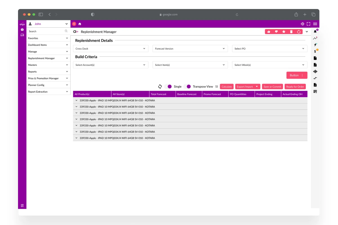Open the briefcase icon in the purple sidebar
Image resolution: width=338 pixels, height=225 pixels.
[22, 30]
